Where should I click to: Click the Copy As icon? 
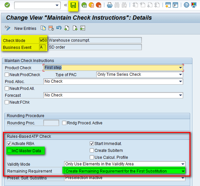pos(43,28)
